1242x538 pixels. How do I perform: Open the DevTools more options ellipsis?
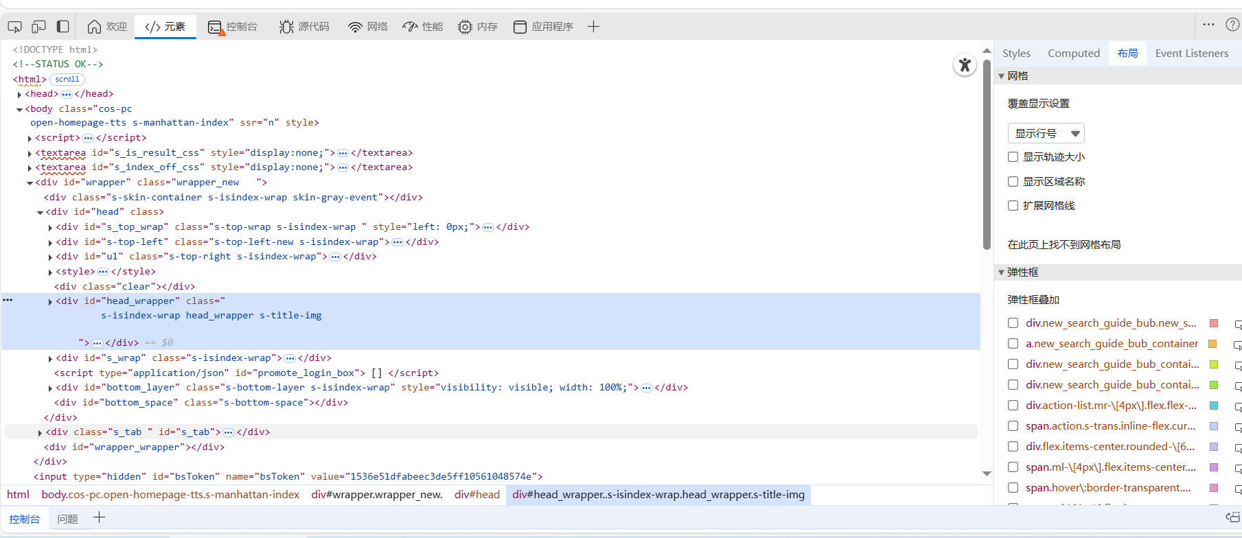click(1209, 25)
